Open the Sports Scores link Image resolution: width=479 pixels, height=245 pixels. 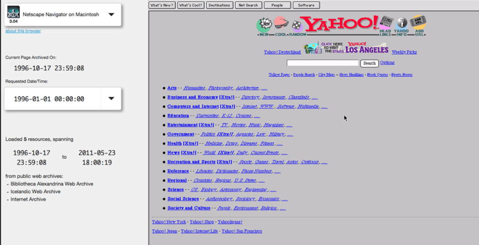tap(402, 75)
